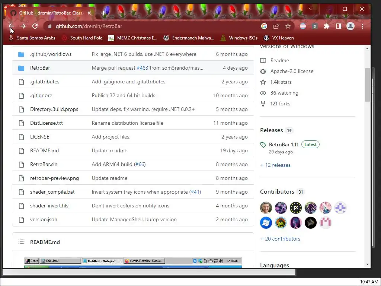The image size is (381, 286).
Task: Open RetroBar.sln file
Action: [44, 164]
